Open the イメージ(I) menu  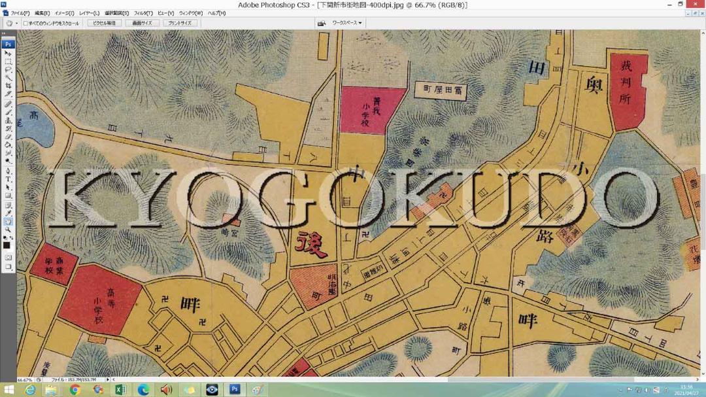coord(64,13)
